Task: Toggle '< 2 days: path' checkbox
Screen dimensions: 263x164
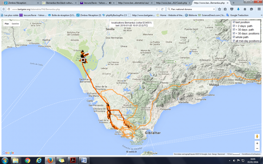Action: point(234,26)
